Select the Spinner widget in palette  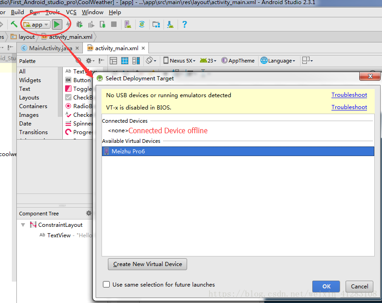(x=78, y=124)
